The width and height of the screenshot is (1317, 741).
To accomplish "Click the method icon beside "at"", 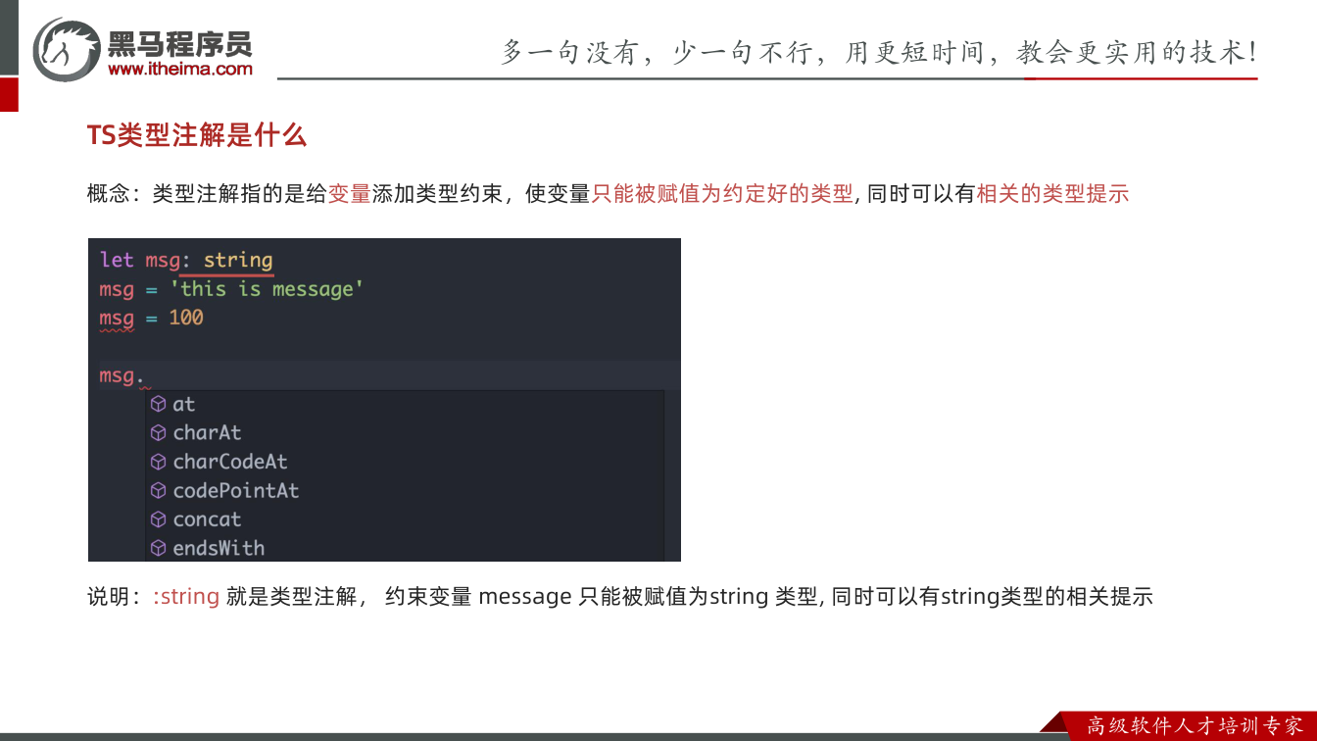I will tap(158, 404).
